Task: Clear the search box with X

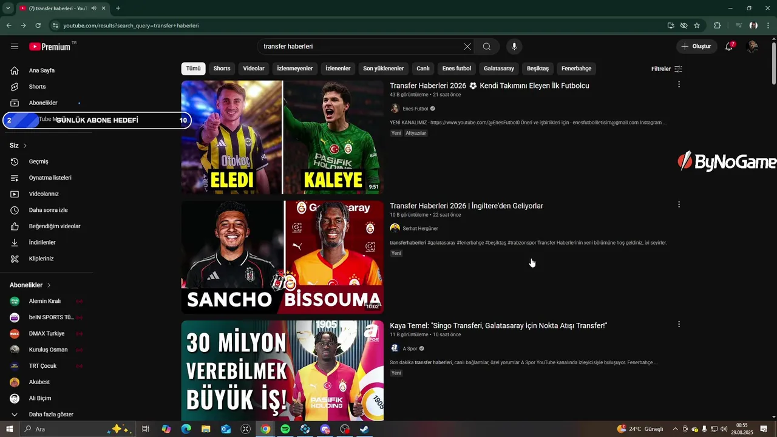Action: point(467,47)
